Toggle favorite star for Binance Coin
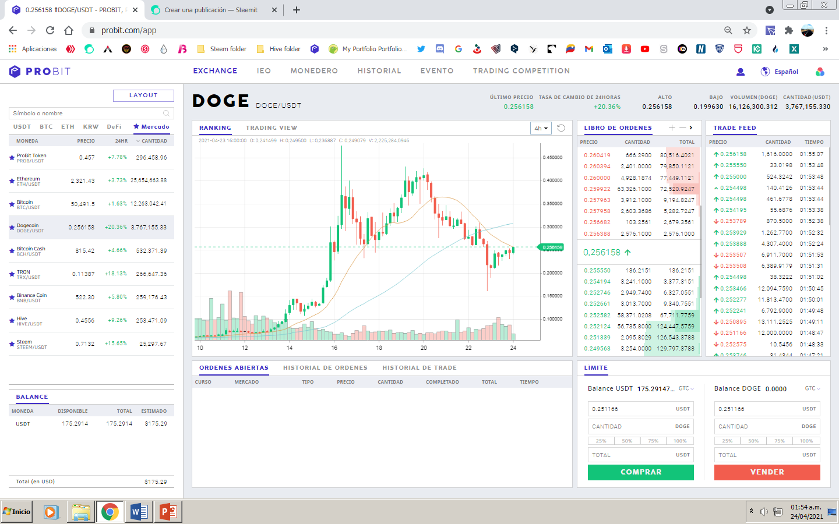This screenshot has width=839, height=524. pyautogui.click(x=12, y=298)
